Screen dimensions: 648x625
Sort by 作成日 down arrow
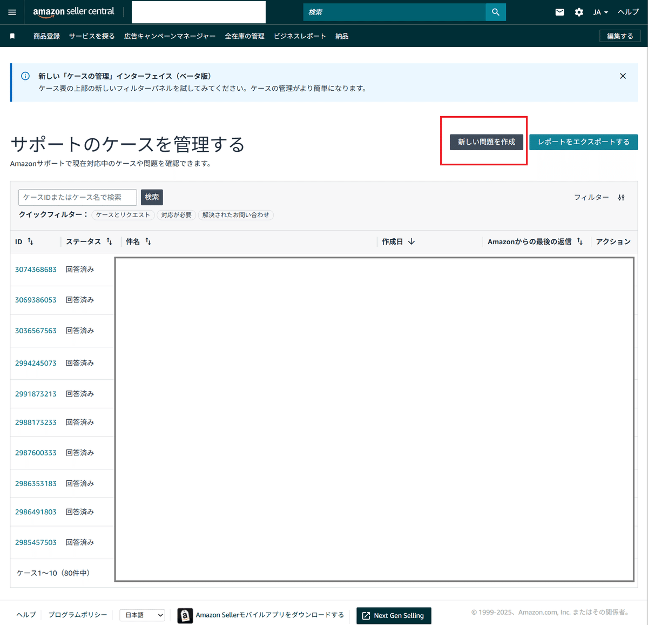(411, 241)
